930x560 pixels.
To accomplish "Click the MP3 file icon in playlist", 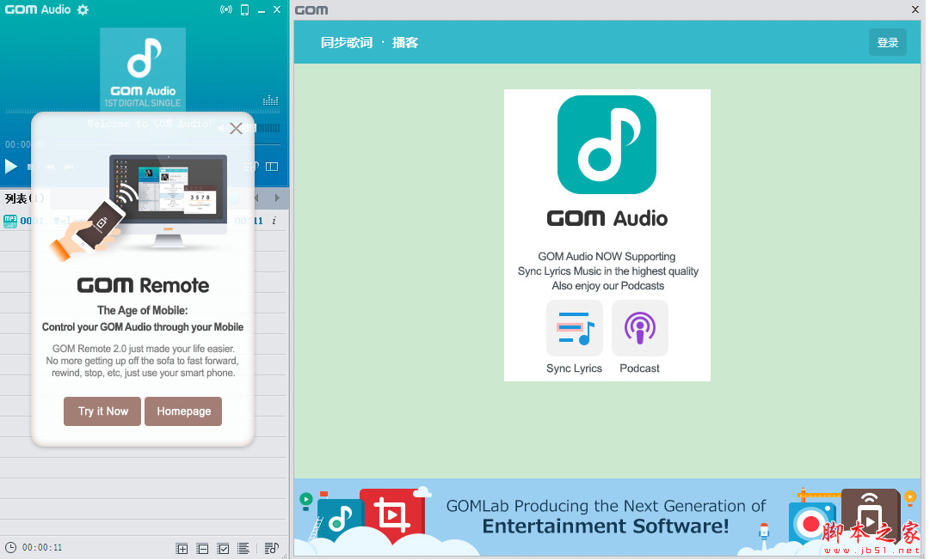I will click(x=10, y=222).
